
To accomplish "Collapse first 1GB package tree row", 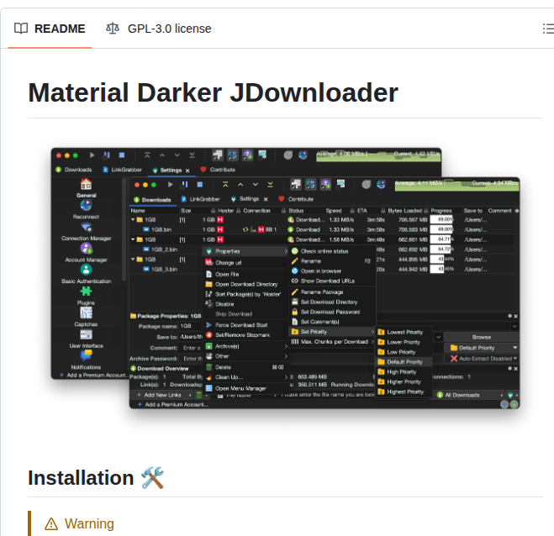I will coord(133,219).
